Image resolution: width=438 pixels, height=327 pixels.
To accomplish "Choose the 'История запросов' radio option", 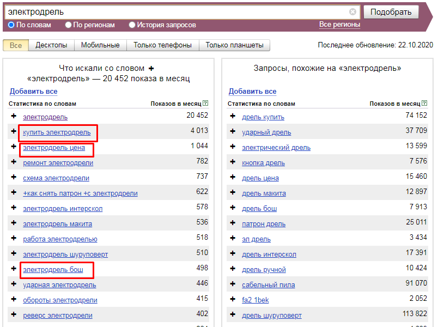I will point(132,25).
